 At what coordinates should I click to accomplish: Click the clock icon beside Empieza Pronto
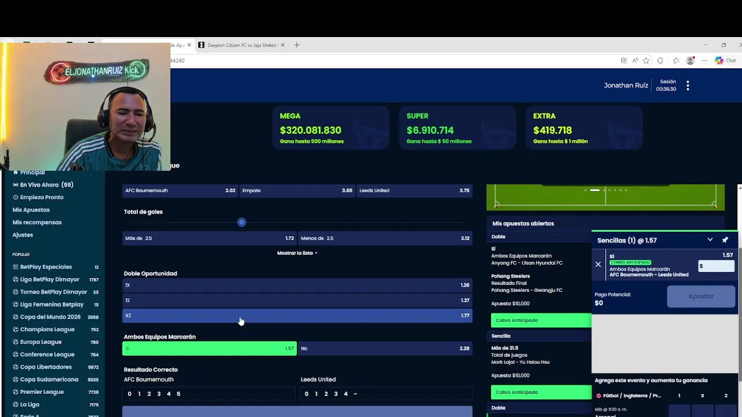16,197
